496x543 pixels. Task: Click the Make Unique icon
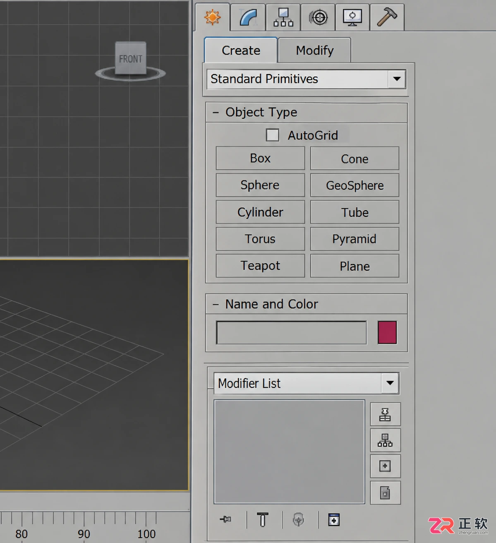tap(298, 519)
